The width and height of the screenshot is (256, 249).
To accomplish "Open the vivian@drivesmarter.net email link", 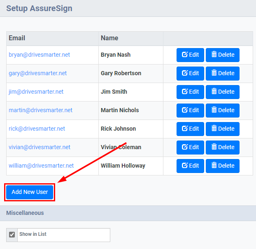I will coord(40,147).
